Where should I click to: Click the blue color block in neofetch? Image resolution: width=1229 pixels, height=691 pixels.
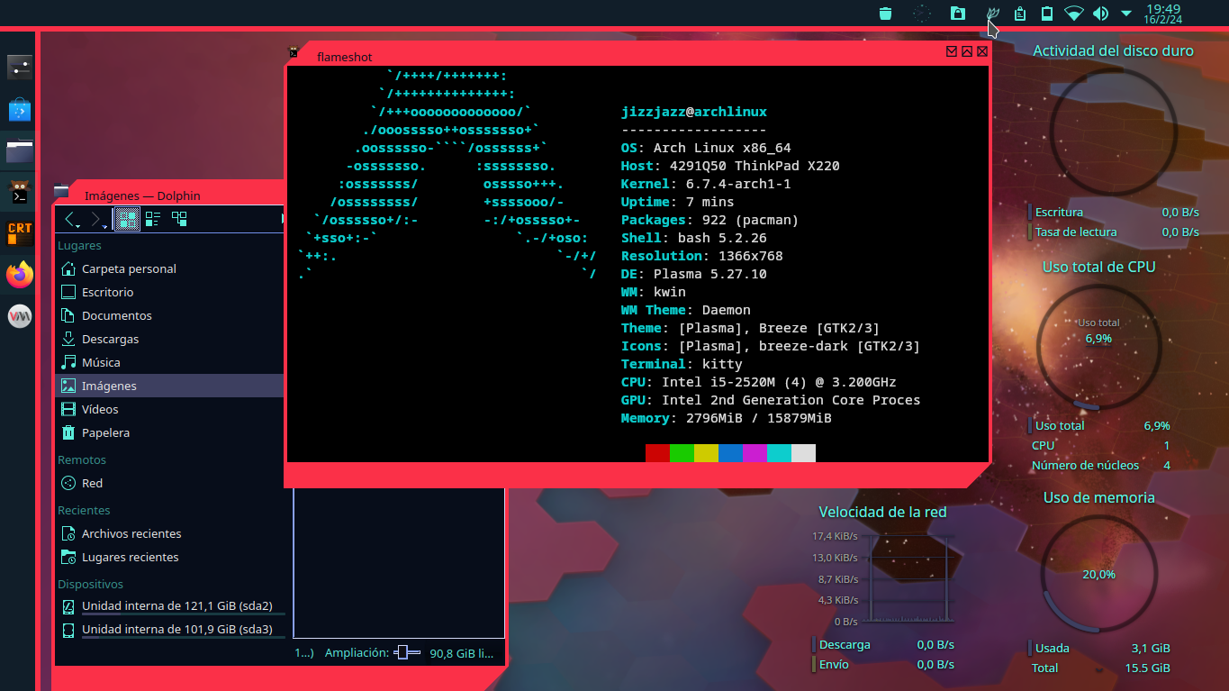click(730, 453)
